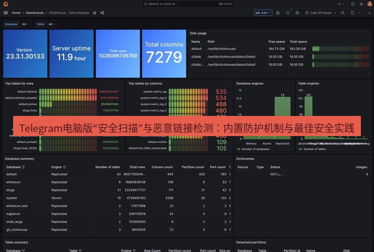Click the Usages column header in Dictionaries
The width and height of the screenshot is (374, 252).
(x=361, y=167)
